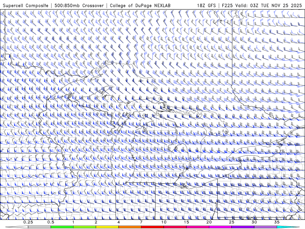305x229 pixels.
Task: Click the colorbar tick label 4
Action: (119, 222)
